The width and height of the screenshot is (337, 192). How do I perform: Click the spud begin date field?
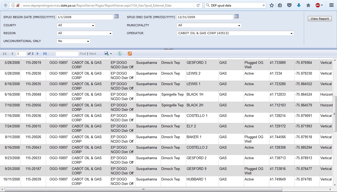click(85, 17)
